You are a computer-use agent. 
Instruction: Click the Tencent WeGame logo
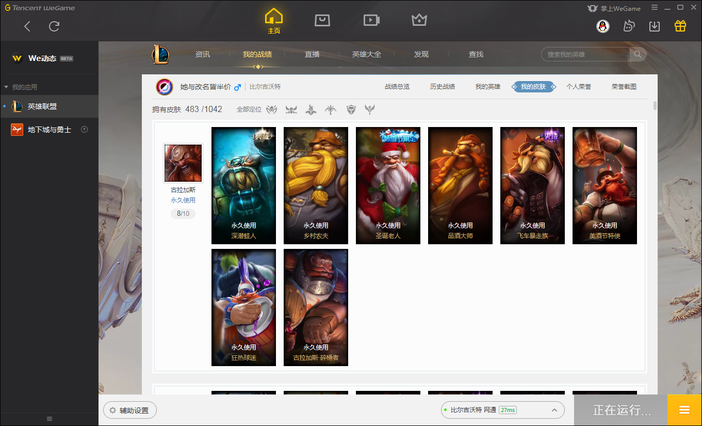click(x=40, y=8)
